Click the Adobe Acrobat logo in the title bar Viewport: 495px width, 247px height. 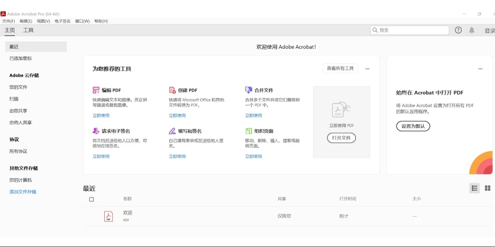tap(4, 14)
